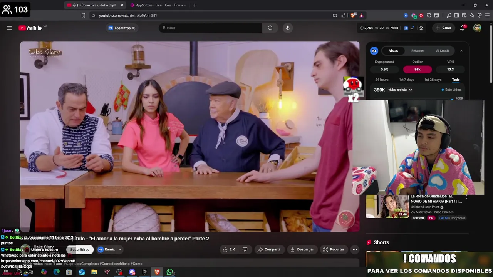
Task: Click the Compartir share button
Action: [269, 249]
